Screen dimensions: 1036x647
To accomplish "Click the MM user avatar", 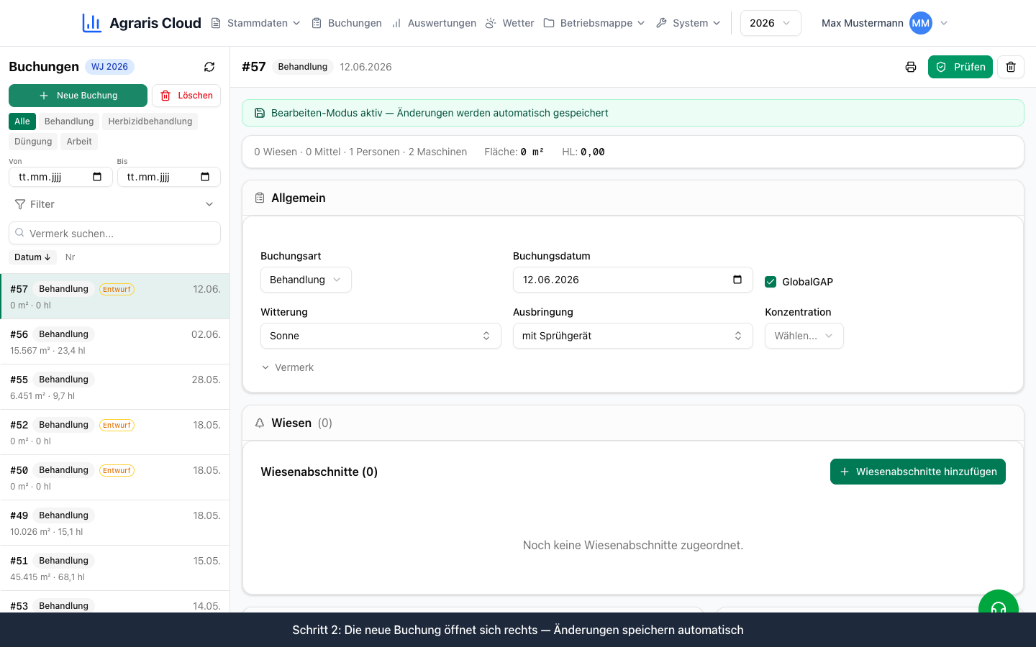I will pyautogui.click(x=920, y=23).
